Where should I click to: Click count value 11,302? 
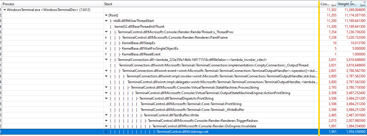[332, 10]
